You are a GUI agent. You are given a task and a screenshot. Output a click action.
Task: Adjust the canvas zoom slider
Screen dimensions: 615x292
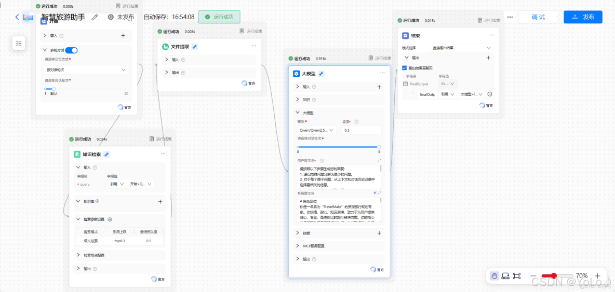(x=554, y=276)
